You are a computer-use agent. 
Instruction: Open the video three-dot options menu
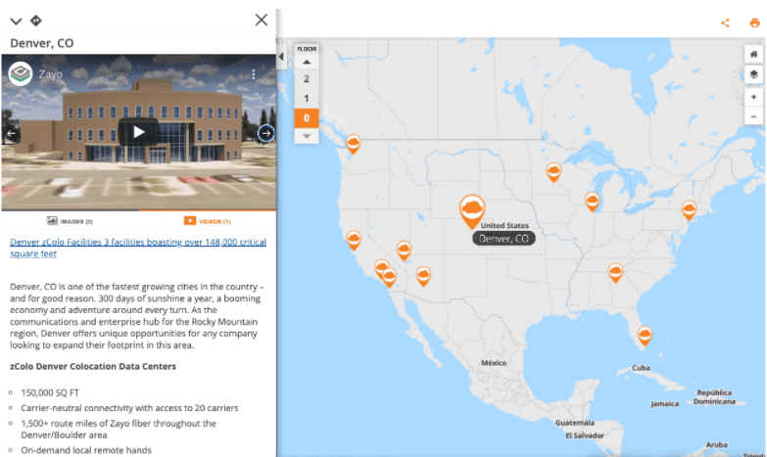tap(254, 74)
